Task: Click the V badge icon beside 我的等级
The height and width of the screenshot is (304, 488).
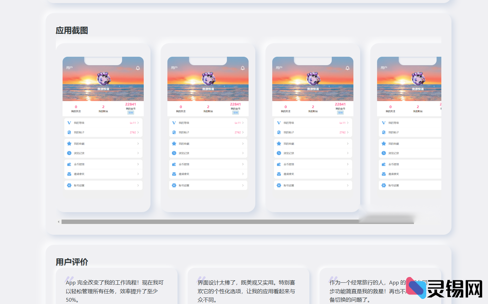Action: (69, 123)
